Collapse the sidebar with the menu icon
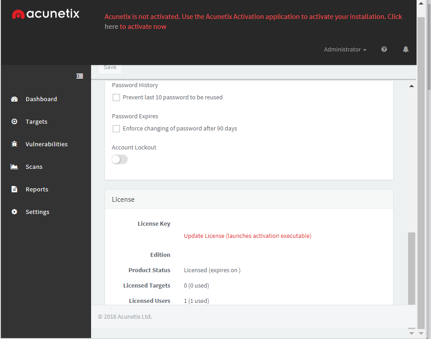 80,76
